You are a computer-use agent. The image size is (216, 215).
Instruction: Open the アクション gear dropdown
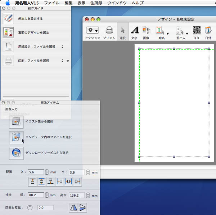(92, 31)
